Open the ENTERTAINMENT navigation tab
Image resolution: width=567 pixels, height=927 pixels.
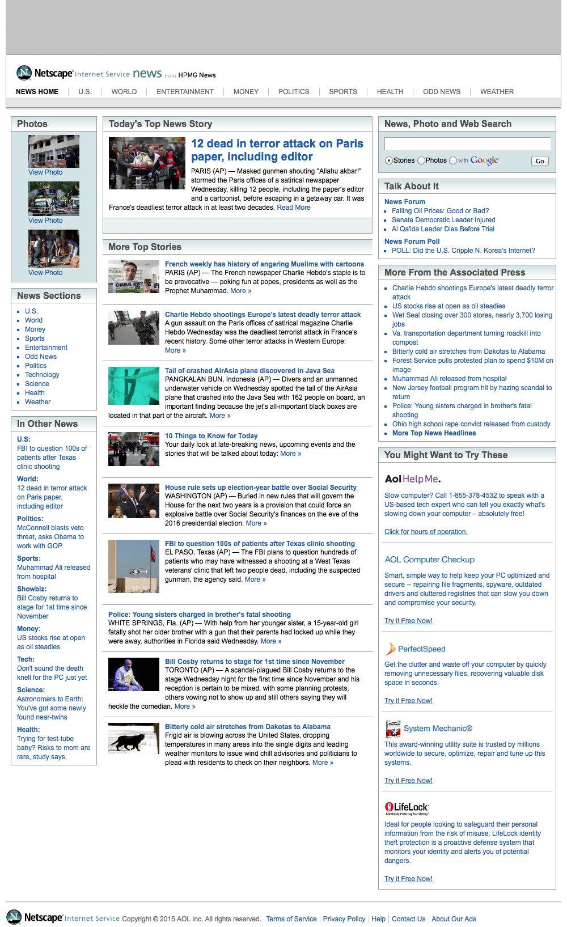click(185, 92)
